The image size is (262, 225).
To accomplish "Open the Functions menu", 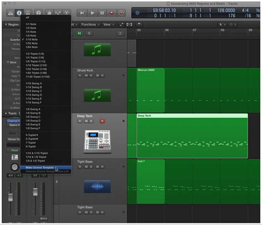I will pos(91,24).
